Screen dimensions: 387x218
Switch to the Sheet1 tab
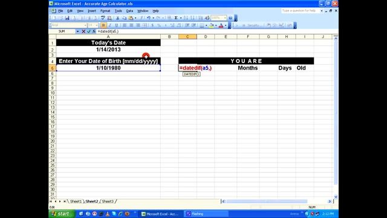76,202
